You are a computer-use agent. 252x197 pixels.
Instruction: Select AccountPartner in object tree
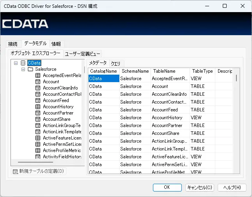(x=58, y=113)
